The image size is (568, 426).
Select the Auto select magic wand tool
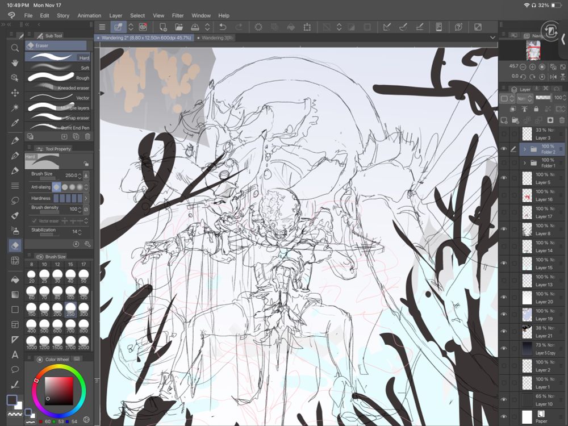(x=15, y=107)
